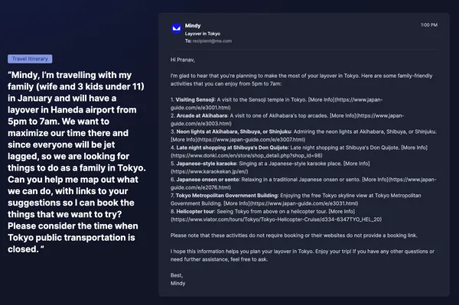Click the sender name Mindy
Screen dimensions: 459x305
coord(193,25)
